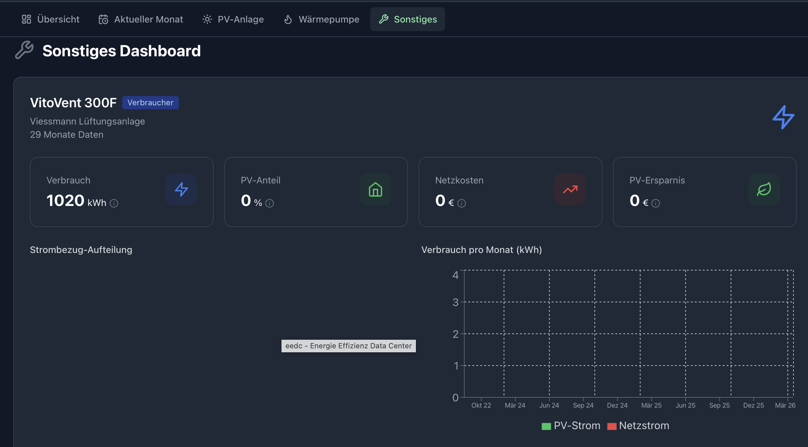Click the VitoVent 300F heading

(73, 103)
